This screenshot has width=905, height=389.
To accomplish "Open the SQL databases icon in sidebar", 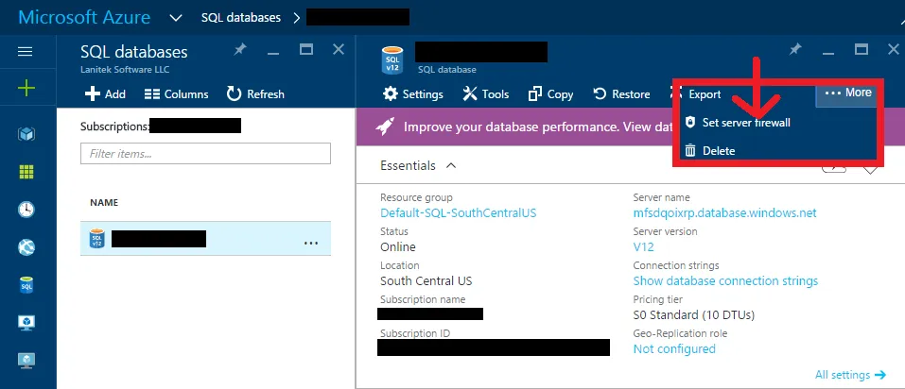I will tap(26, 285).
